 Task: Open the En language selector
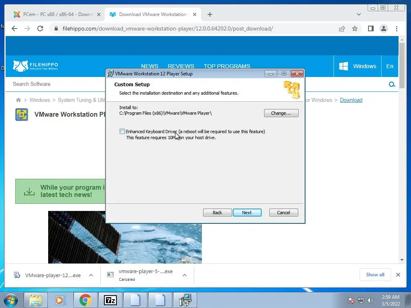point(390,66)
